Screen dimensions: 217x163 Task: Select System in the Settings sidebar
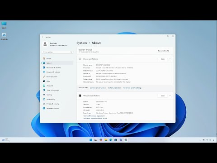click(x=57, y=63)
